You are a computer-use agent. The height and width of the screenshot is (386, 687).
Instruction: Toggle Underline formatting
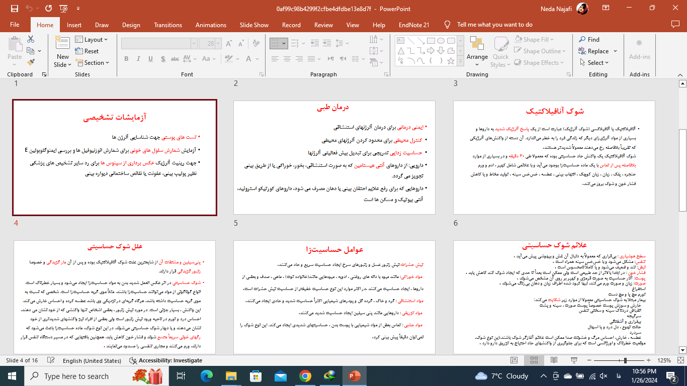coord(150,59)
